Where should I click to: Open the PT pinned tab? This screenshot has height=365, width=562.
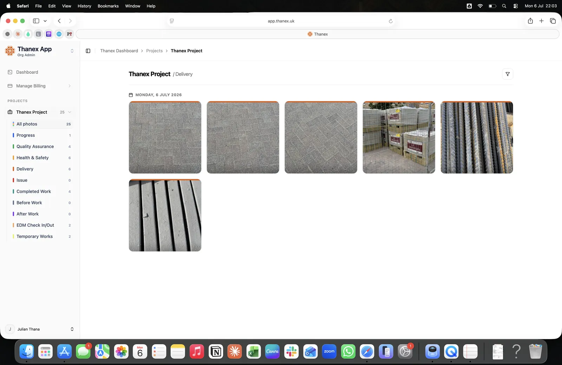70,34
